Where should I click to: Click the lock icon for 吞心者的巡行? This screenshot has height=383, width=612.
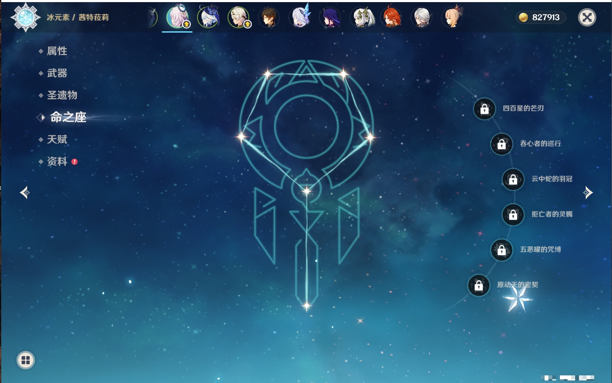pos(501,144)
